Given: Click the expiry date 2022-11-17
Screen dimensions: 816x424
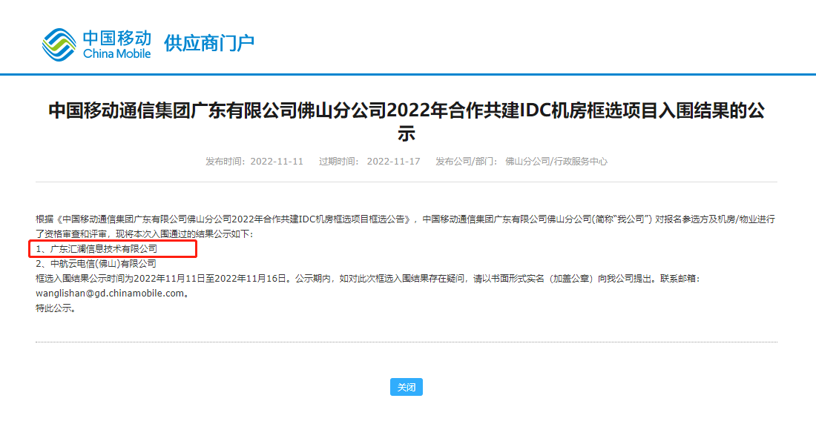Looking at the screenshot, I should pos(393,162).
